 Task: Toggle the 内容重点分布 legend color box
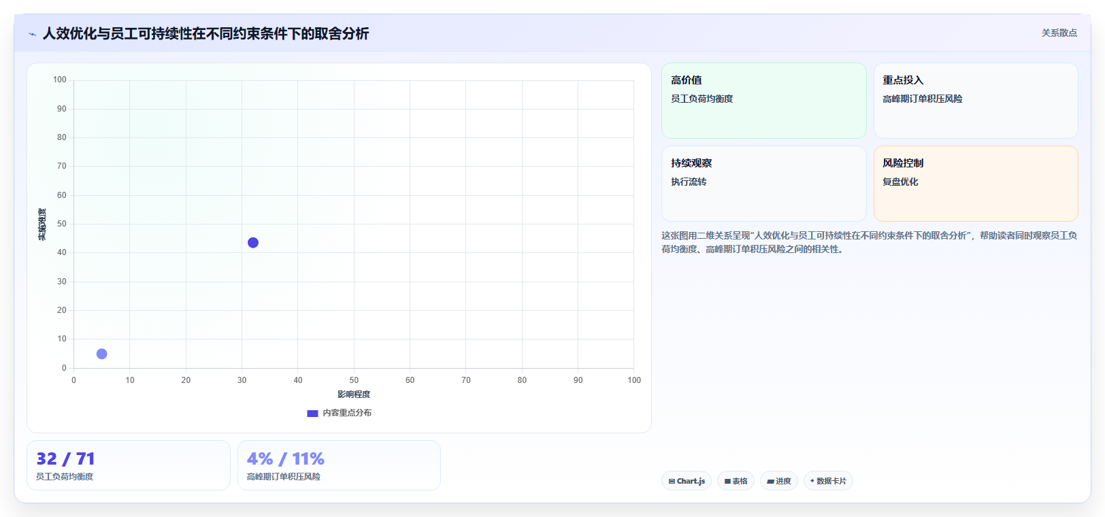pyautogui.click(x=312, y=413)
